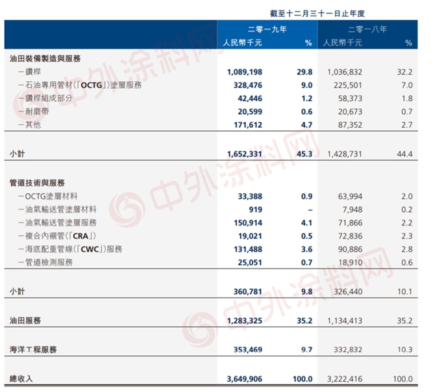Click the percentage 29.8
Image resolution: width=438 pixels, height=392 pixels.
pos(305,72)
